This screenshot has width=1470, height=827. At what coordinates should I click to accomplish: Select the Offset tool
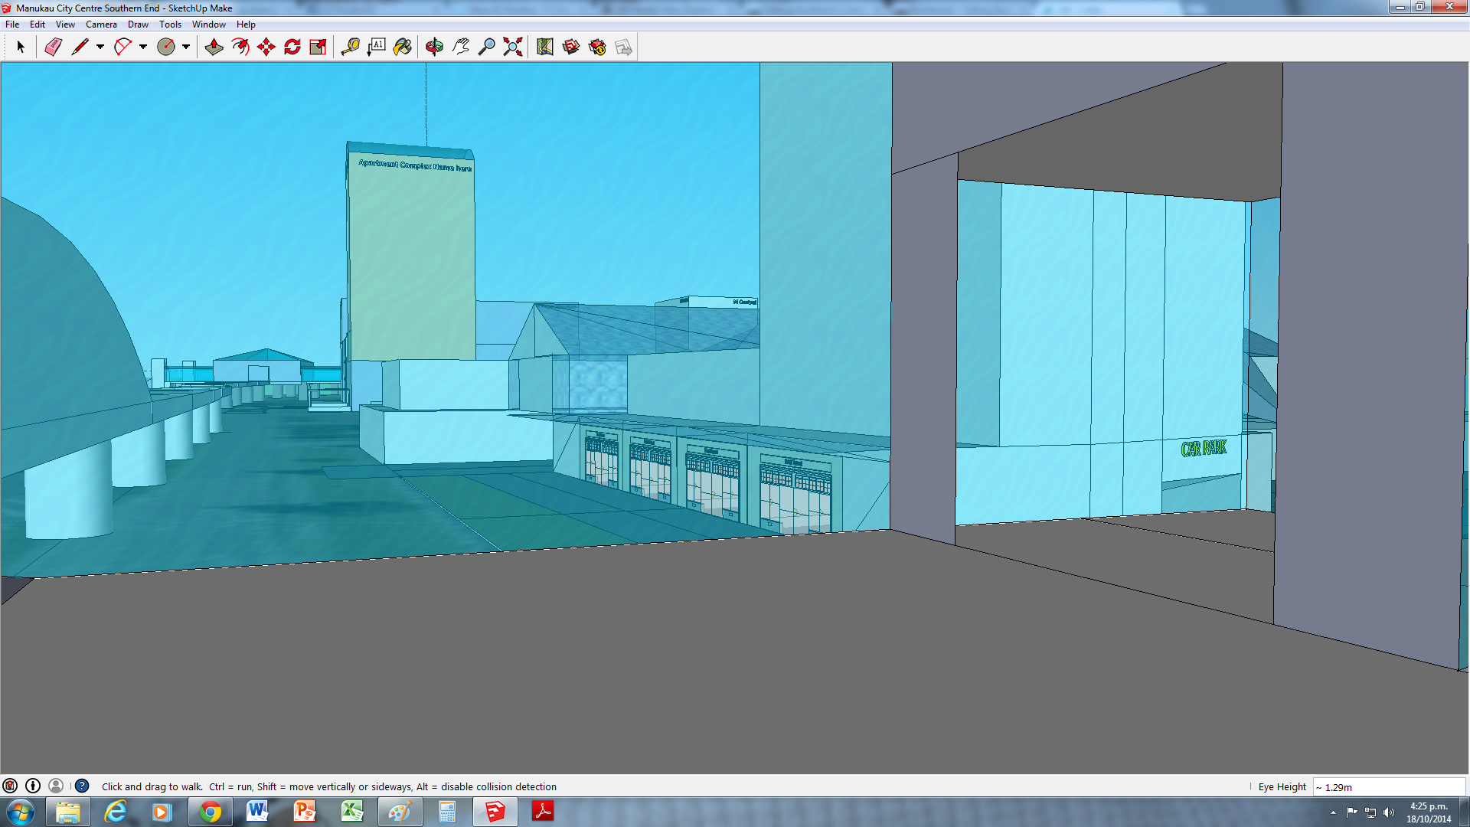pyautogui.click(x=240, y=47)
